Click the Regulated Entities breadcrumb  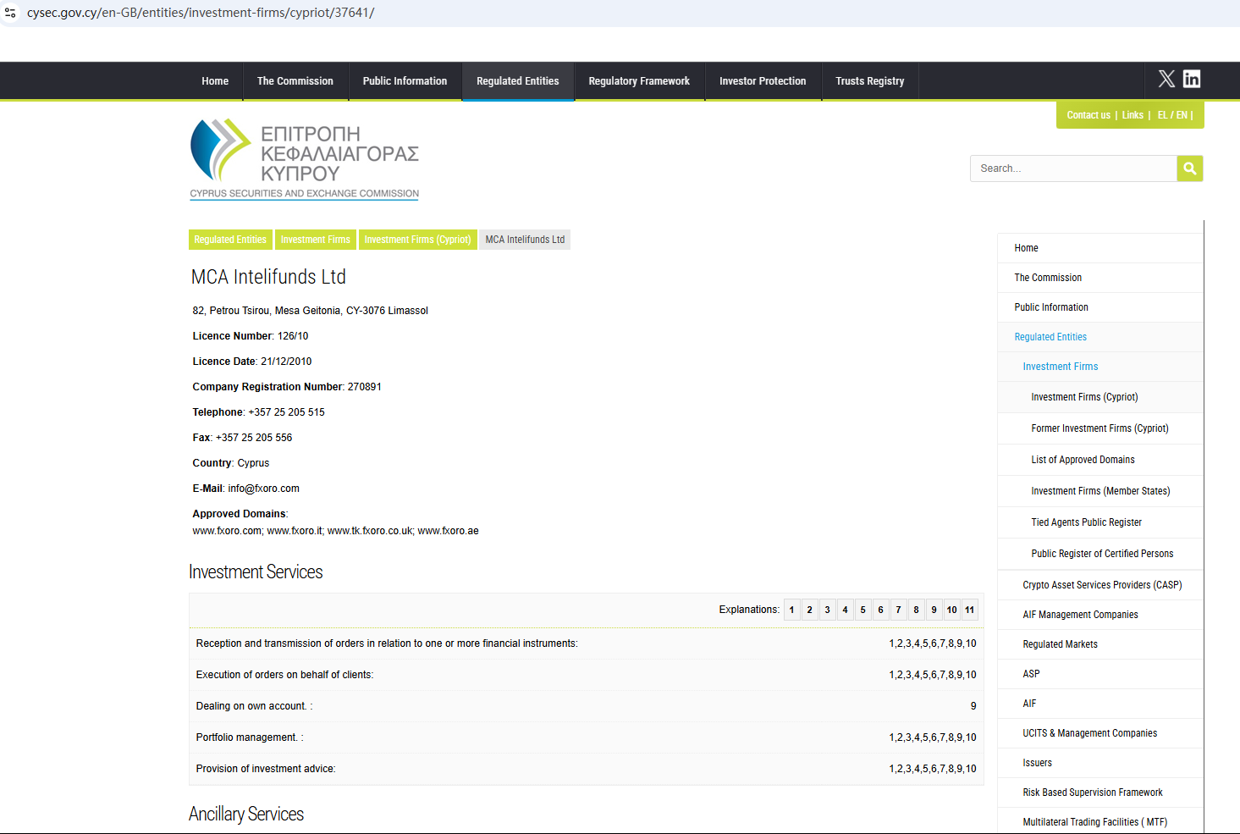[x=230, y=240]
